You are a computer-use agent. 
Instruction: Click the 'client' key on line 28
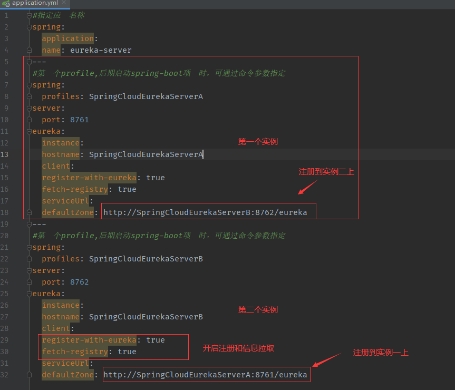[56, 328]
